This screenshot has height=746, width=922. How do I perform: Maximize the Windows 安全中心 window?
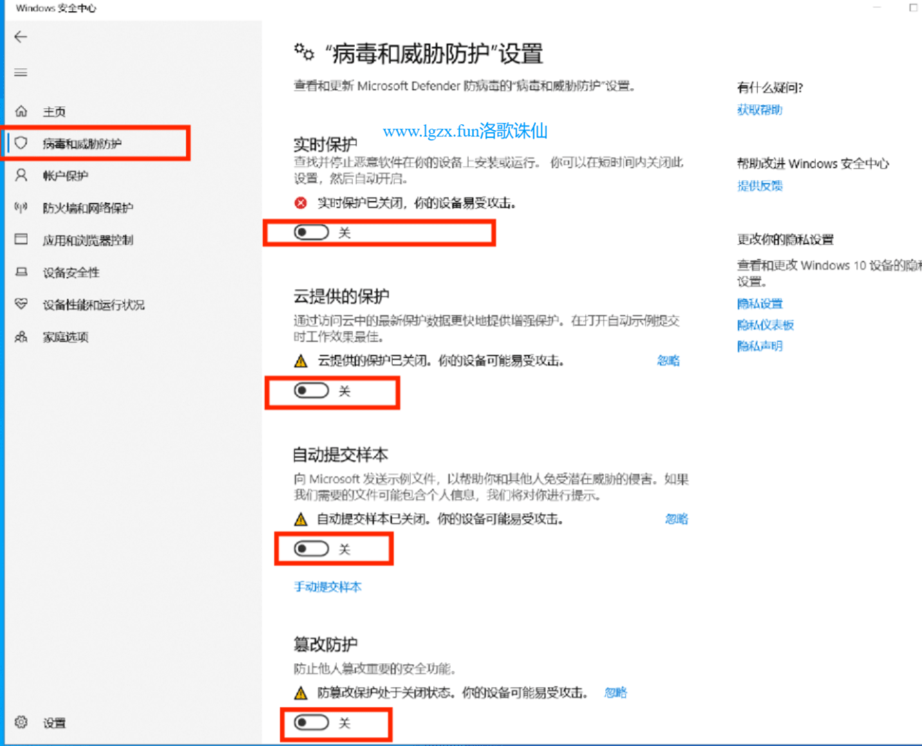tap(913, 8)
